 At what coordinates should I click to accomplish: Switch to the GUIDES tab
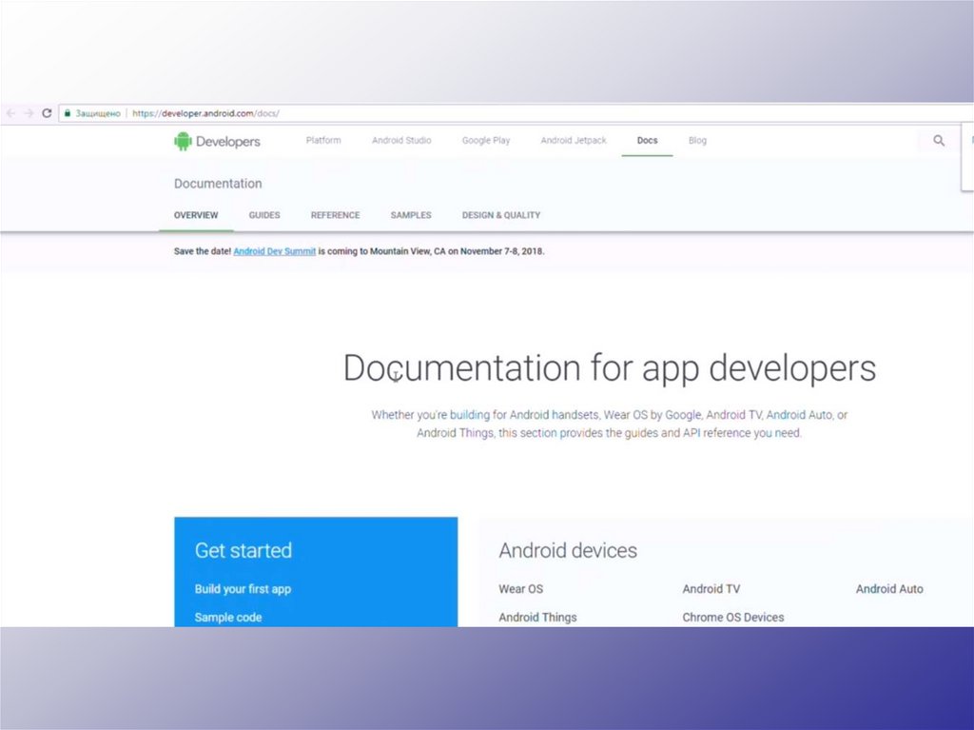tap(264, 215)
